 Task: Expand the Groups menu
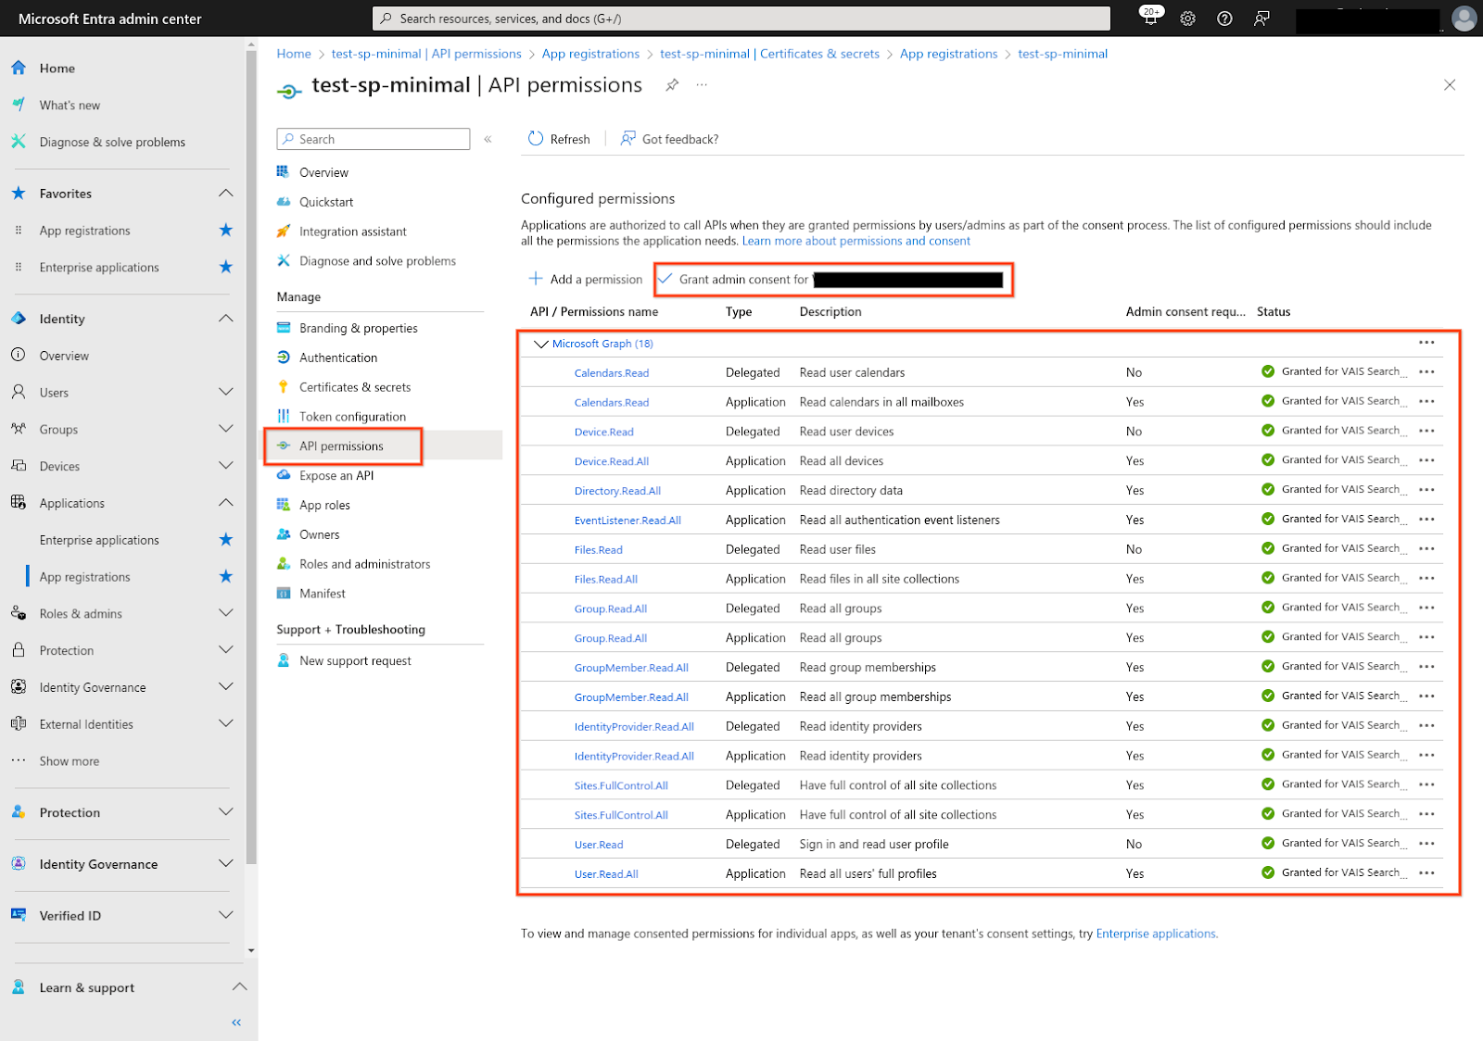point(225,429)
